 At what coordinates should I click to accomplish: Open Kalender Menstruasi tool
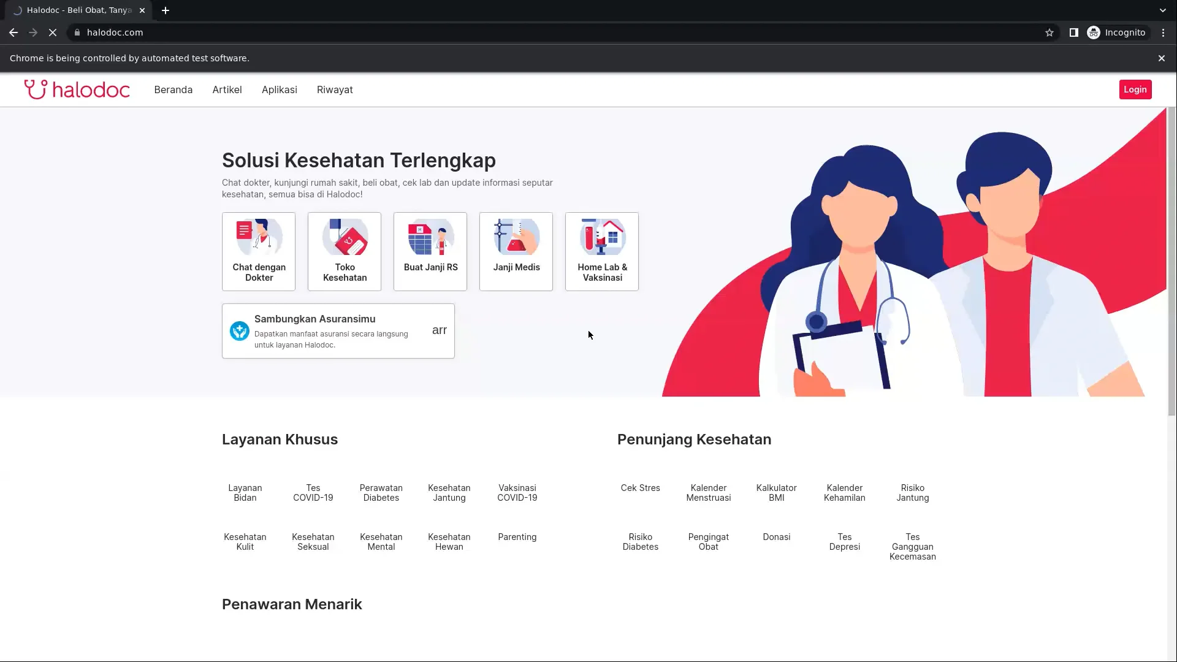[709, 493]
